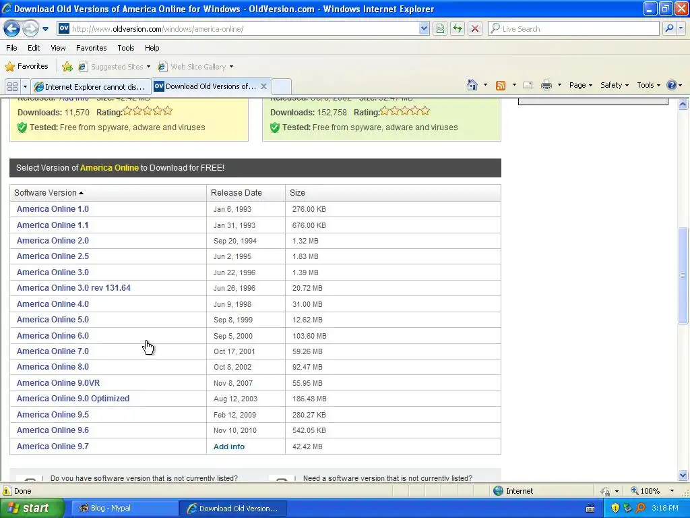
Task: Click the browser Forward arrow button
Action: click(30, 29)
